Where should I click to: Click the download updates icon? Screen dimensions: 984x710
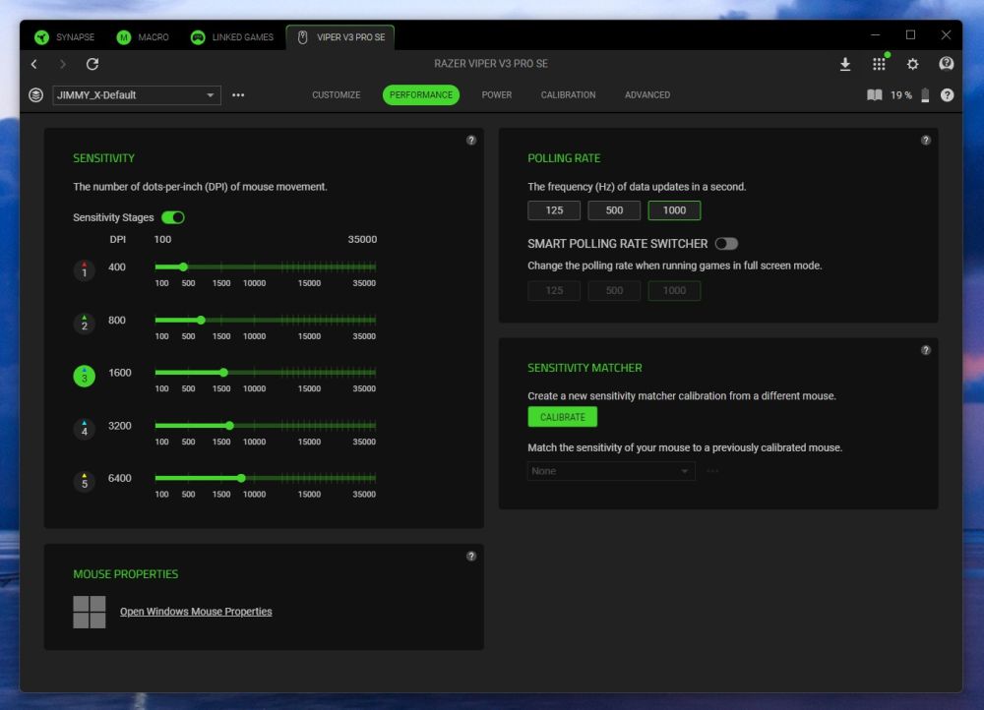pos(844,64)
